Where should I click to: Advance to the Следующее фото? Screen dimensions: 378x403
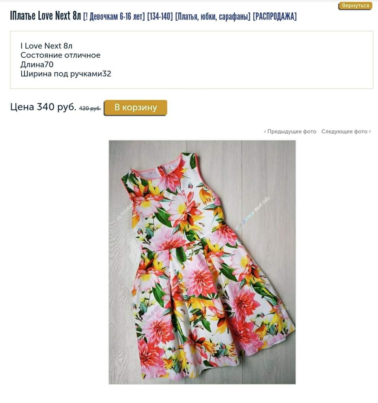344,132
